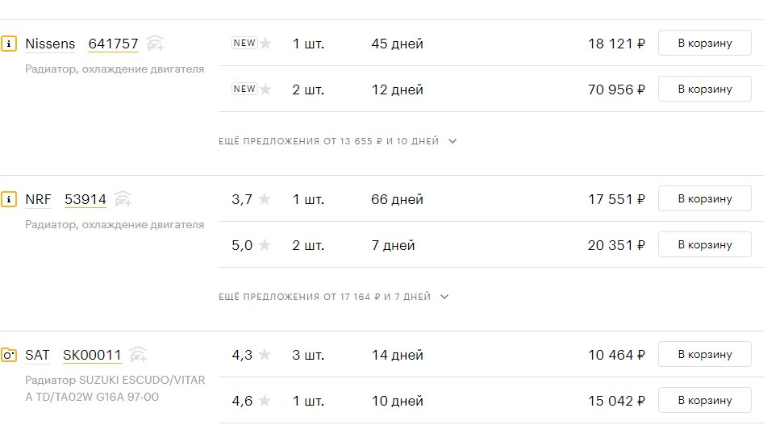The width and height of the screenshot is (784, 429).
Task: Expand more NRF offers from 17 164 ₽
Action: [334, 297]
